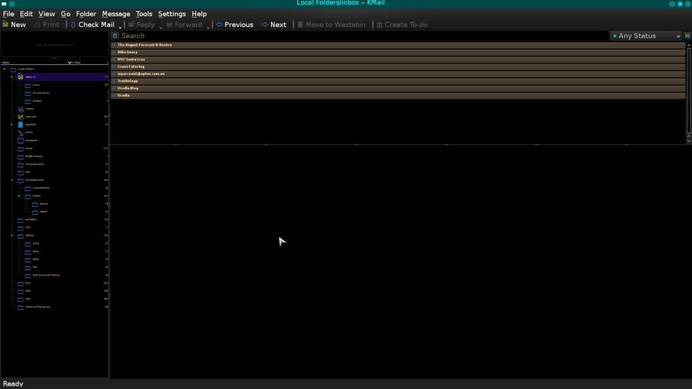Open the outbox folder icon

20,109
